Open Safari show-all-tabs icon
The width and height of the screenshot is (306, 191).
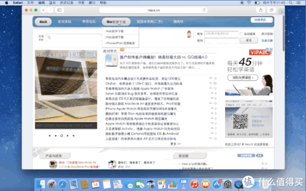pos(271,10)
